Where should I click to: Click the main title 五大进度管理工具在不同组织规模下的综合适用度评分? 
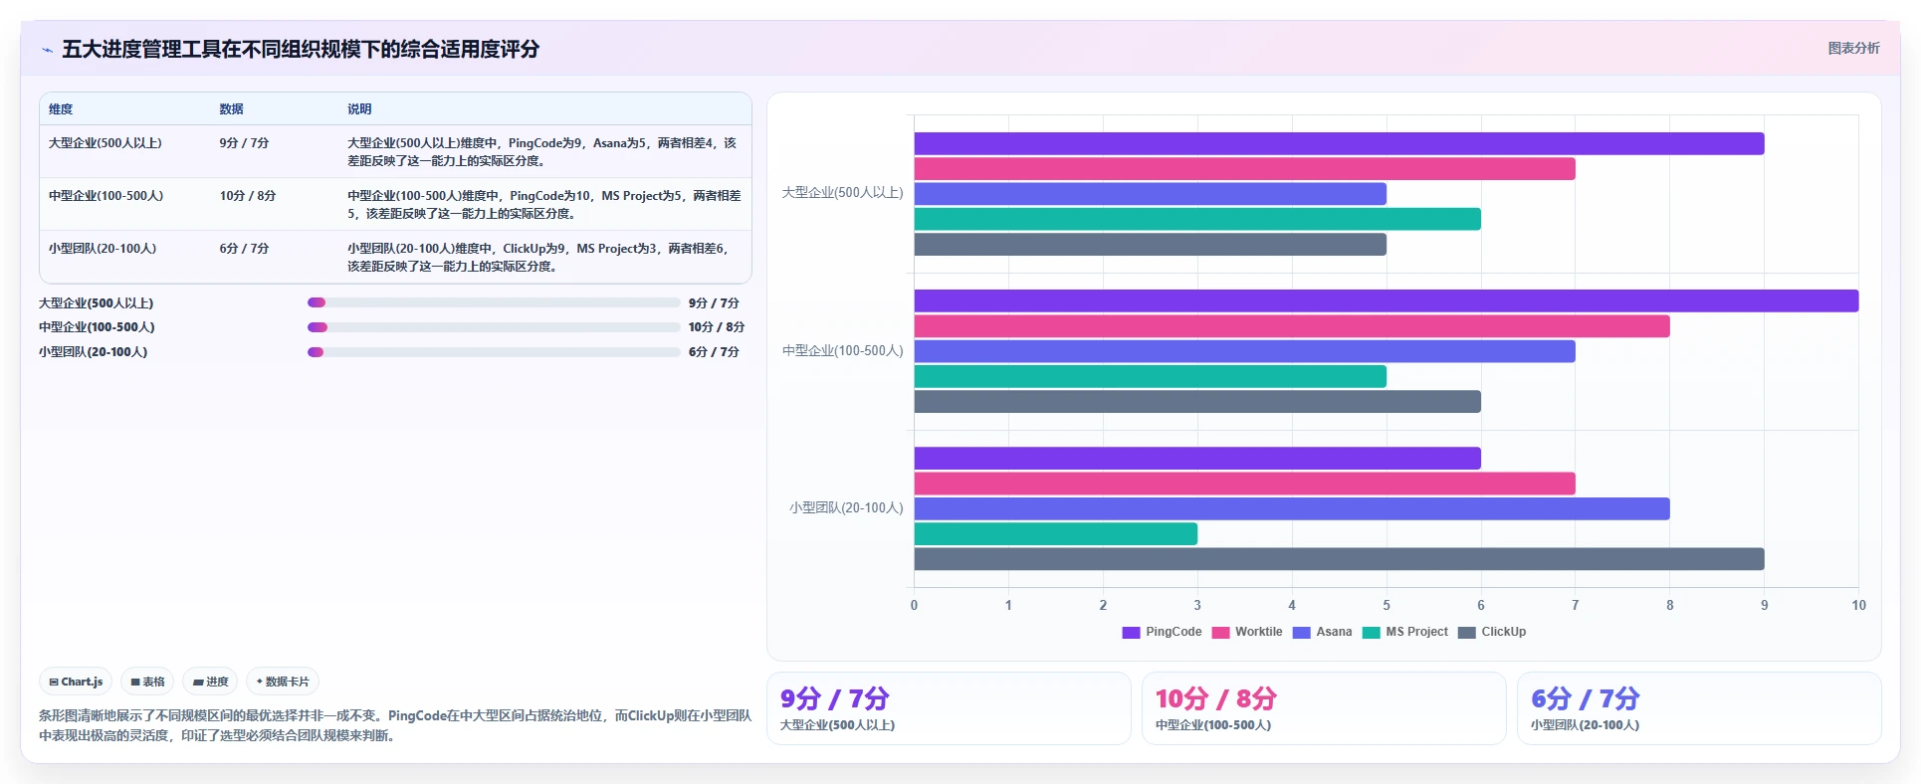tap(301, 49)
